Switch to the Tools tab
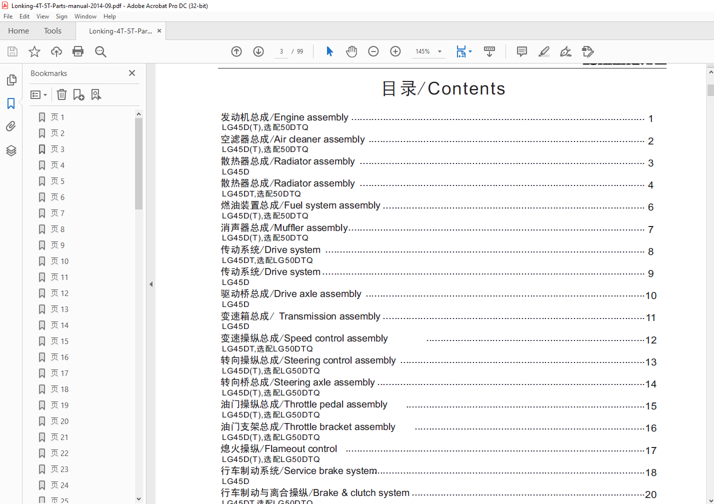The height and width of the screenshot is (504, 714). pyautogui.click(x=52, y=31)
